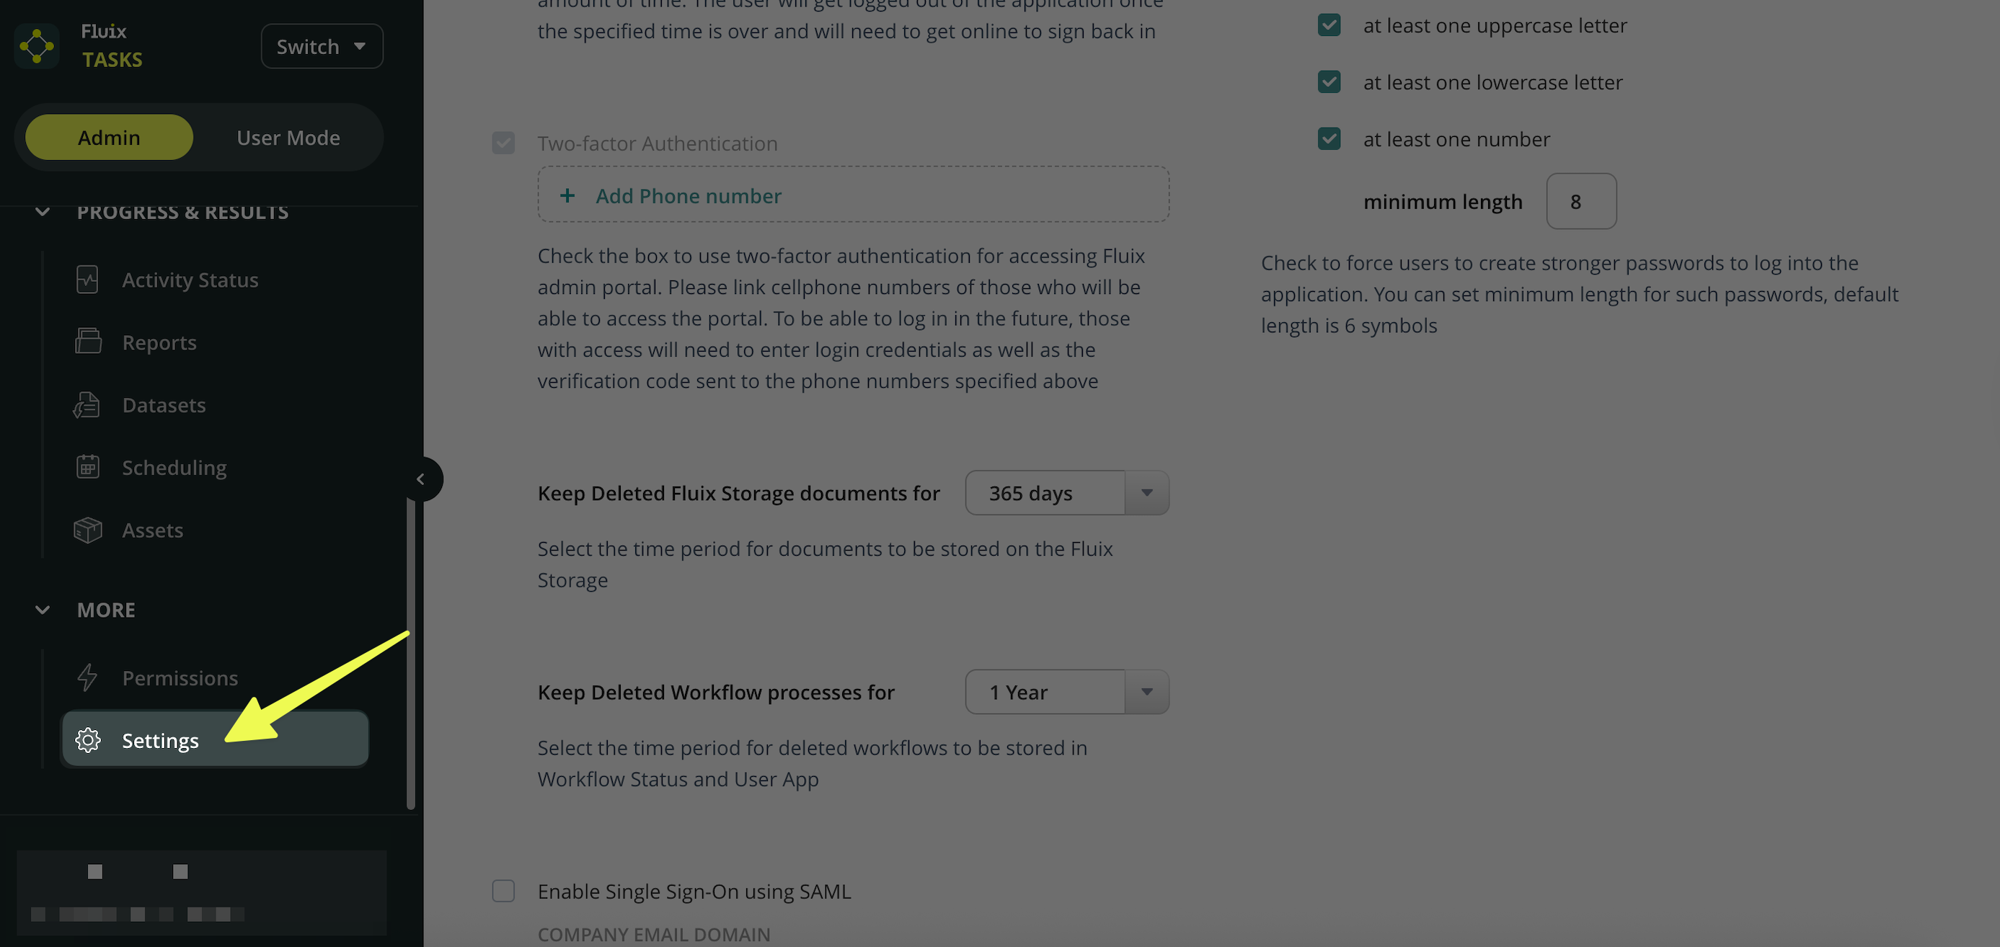This screenshot has width=2000, height=947.
Task: Open the 1 Year workflow retention dropdown
Action: pyautogui.click(x=1067, y=692)
